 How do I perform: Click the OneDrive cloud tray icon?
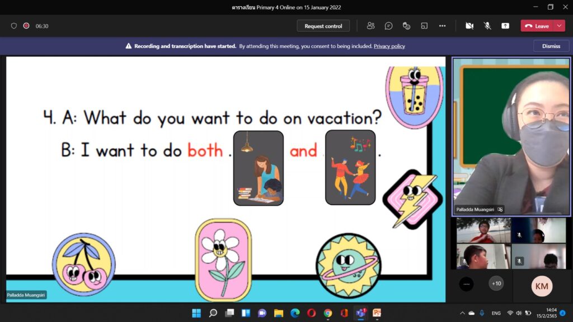(x=472, y=313)
